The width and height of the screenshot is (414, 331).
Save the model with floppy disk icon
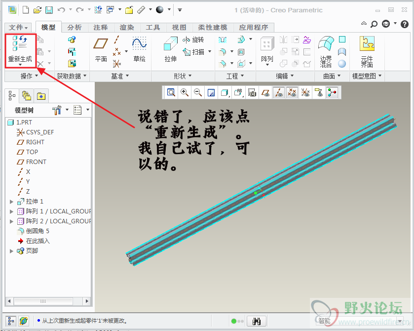(x=49, y=10)
